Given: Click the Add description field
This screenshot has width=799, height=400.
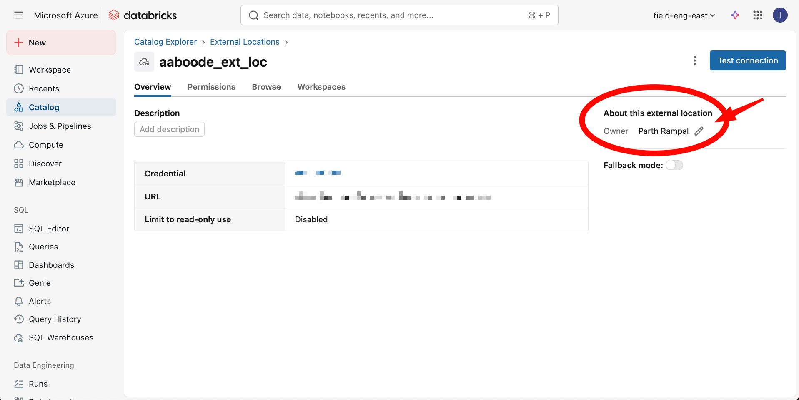Looking at the screenshot, I should coord(169,129).
